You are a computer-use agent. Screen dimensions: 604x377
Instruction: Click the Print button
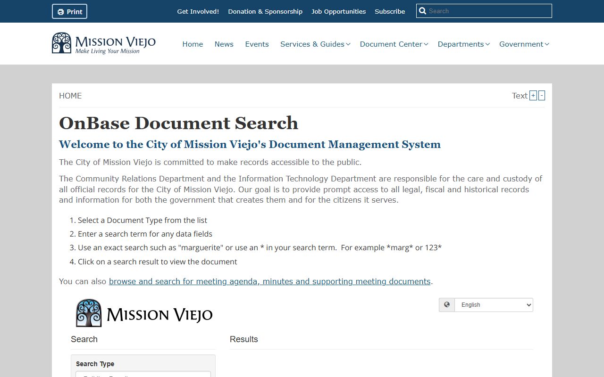point(69,11)
